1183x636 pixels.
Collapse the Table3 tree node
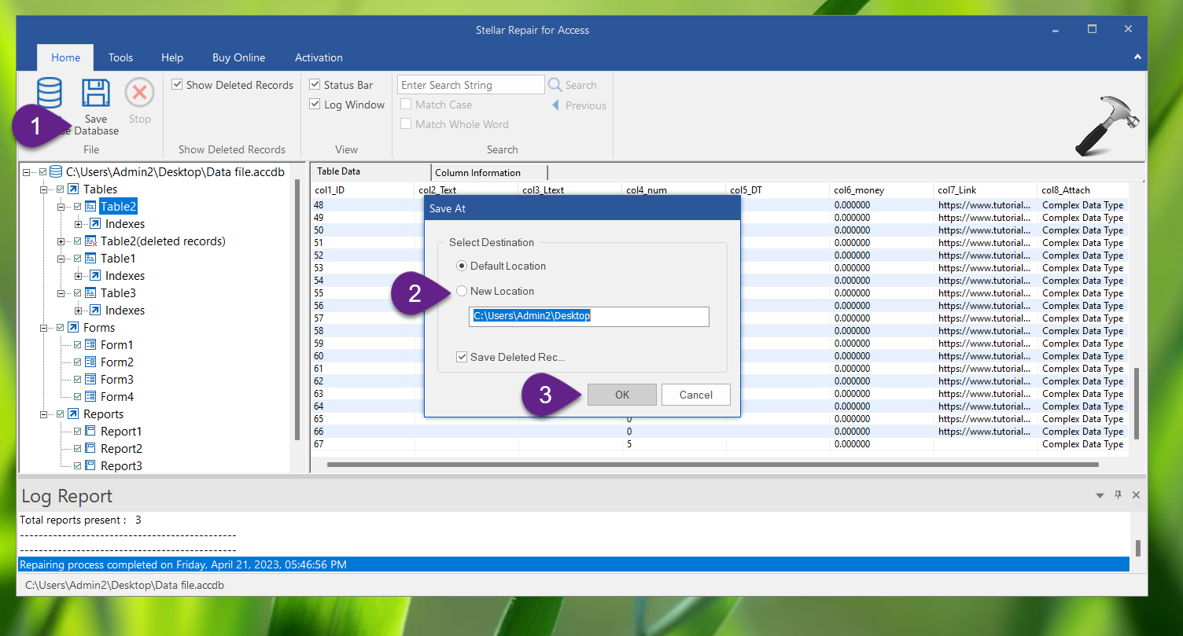tap(61, 293)
